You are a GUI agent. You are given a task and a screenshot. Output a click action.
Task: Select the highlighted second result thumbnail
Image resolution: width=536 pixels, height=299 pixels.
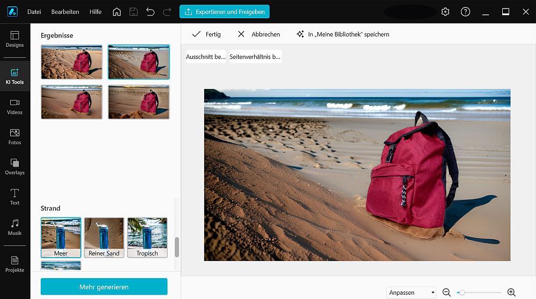[139, 62]
